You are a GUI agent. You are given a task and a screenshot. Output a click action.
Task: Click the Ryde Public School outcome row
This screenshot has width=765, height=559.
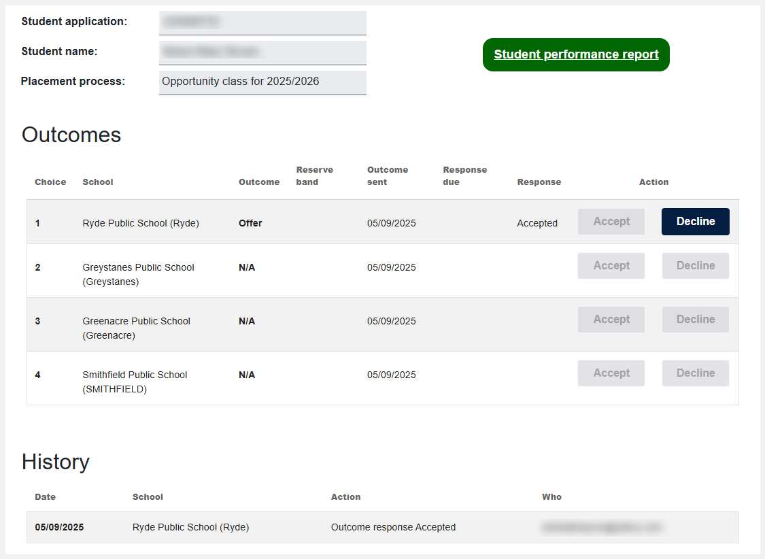(140, 223)
